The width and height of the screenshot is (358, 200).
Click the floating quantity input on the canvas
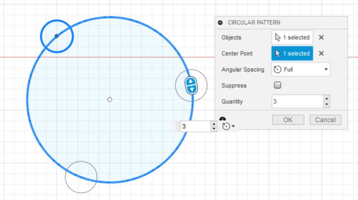point(196,126)
